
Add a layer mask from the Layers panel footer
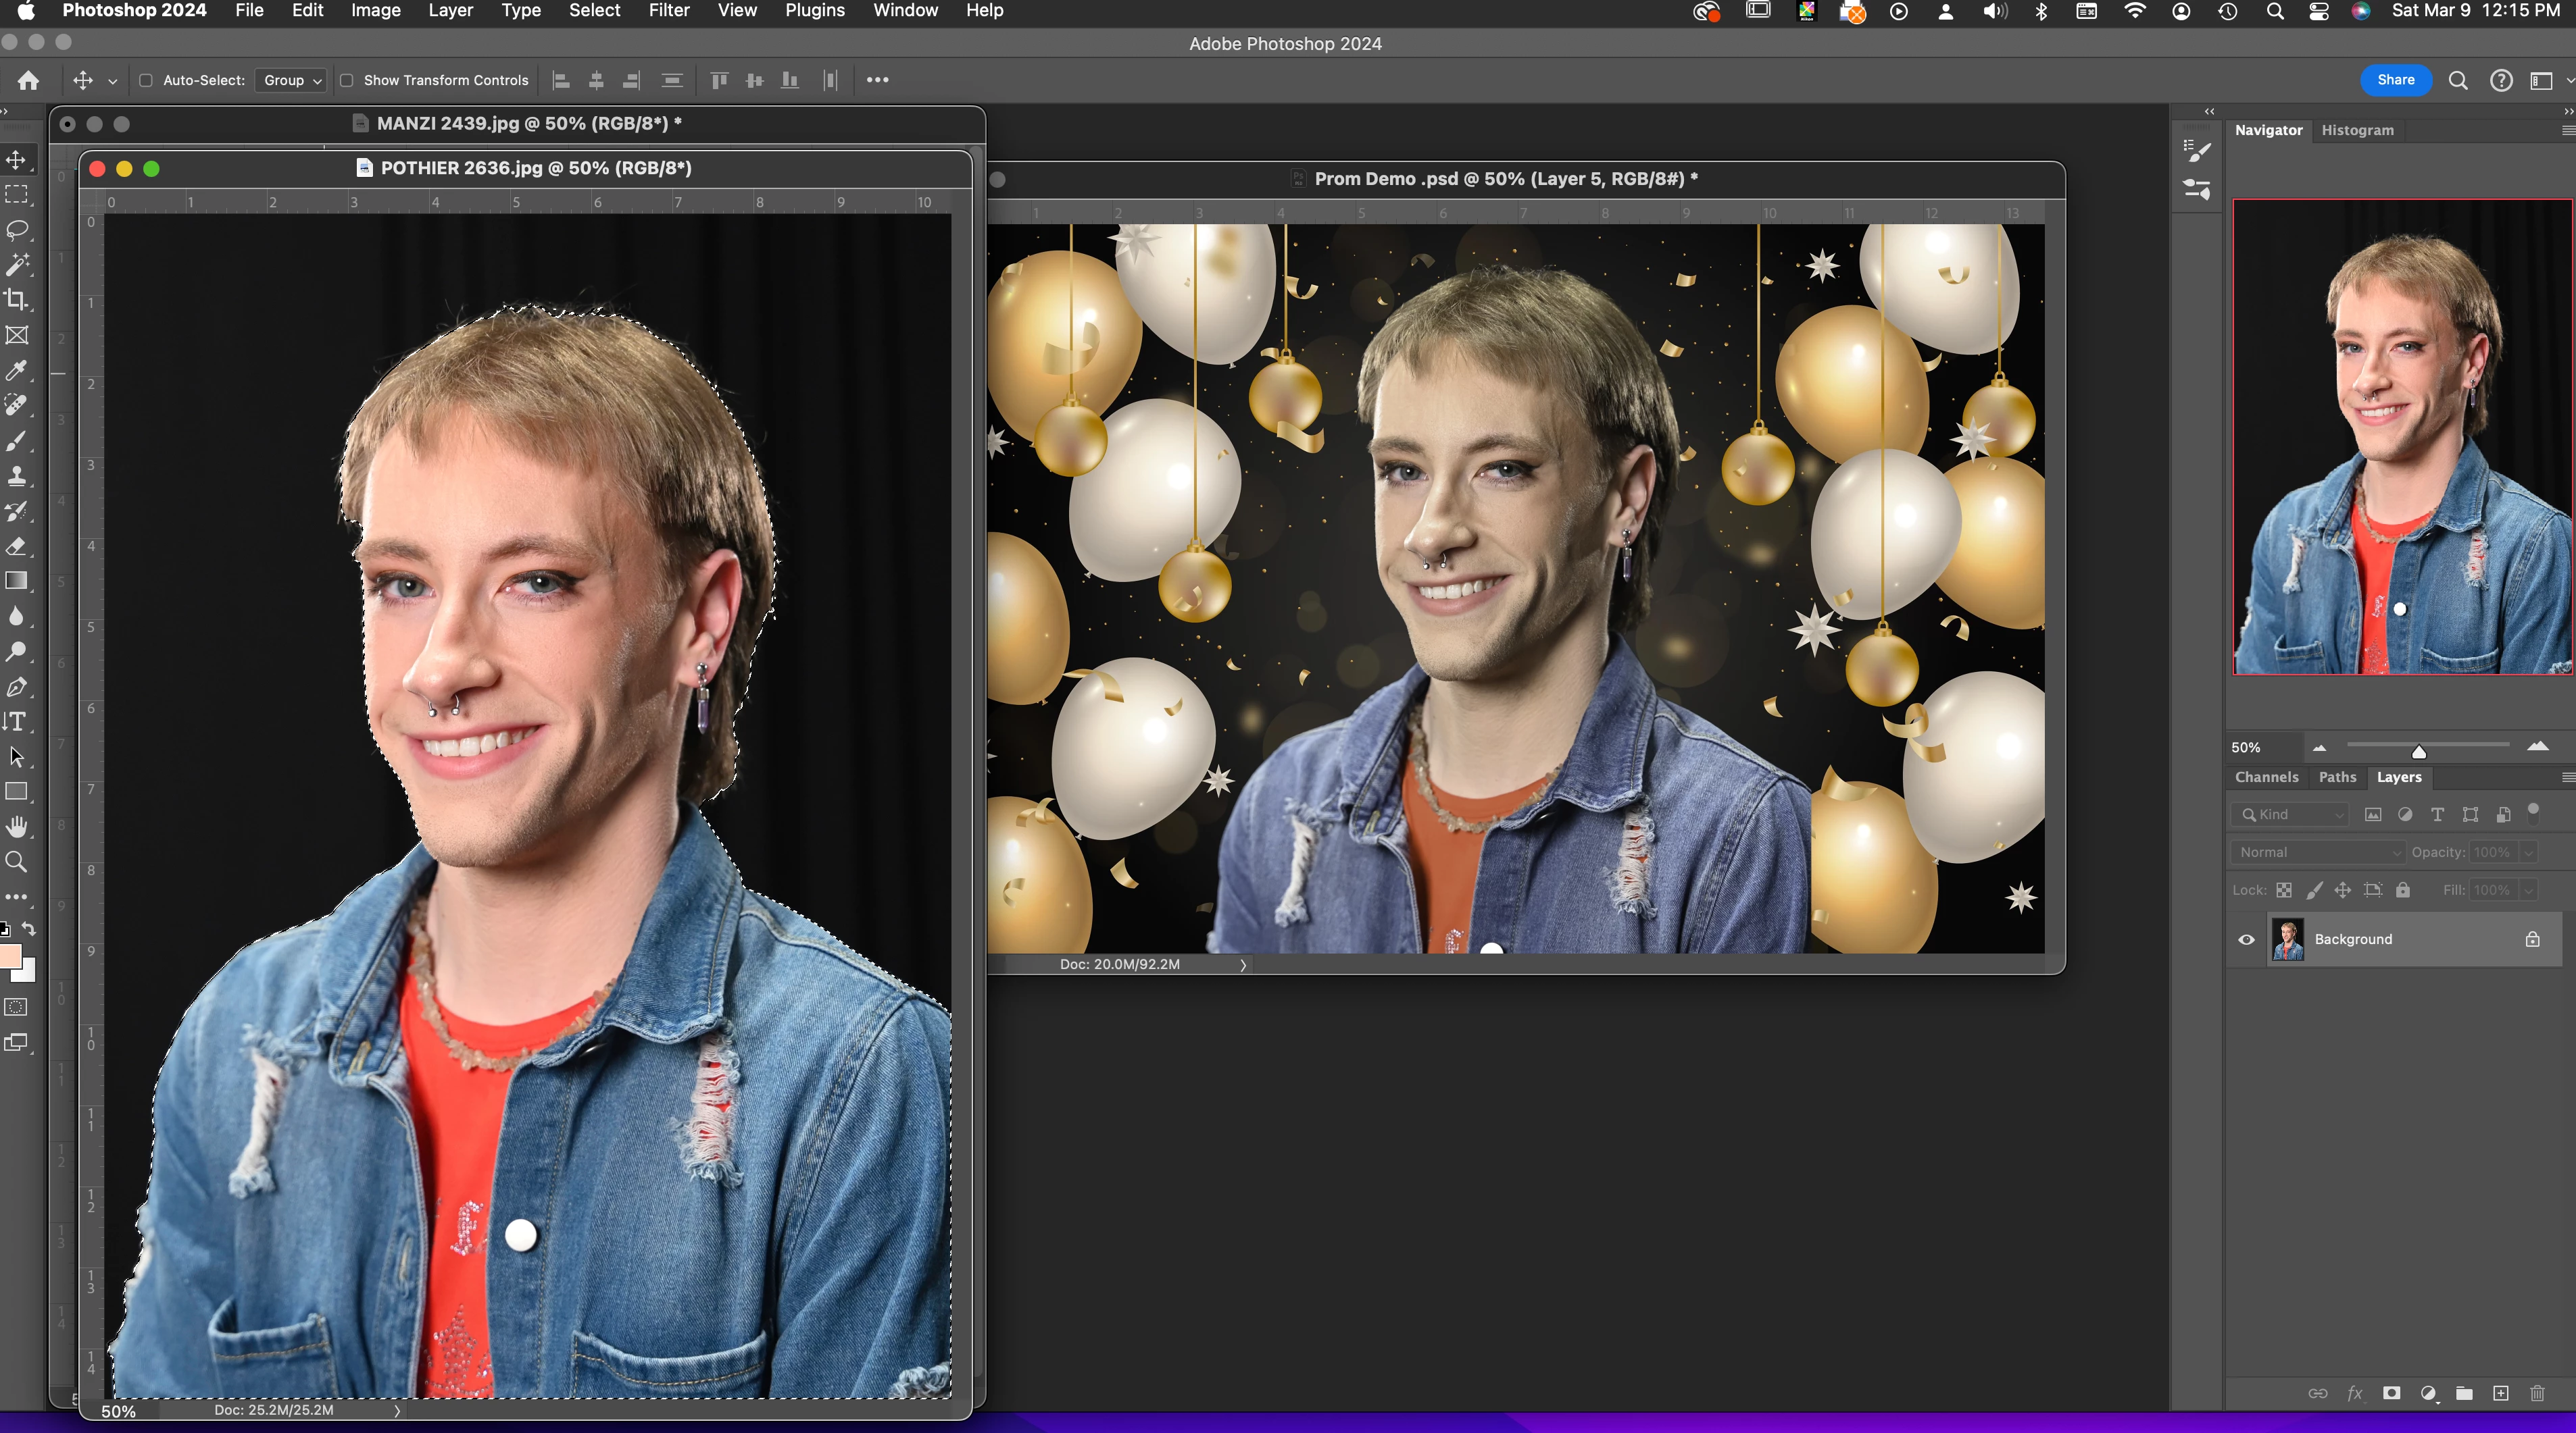[x=2391, y=1393]
